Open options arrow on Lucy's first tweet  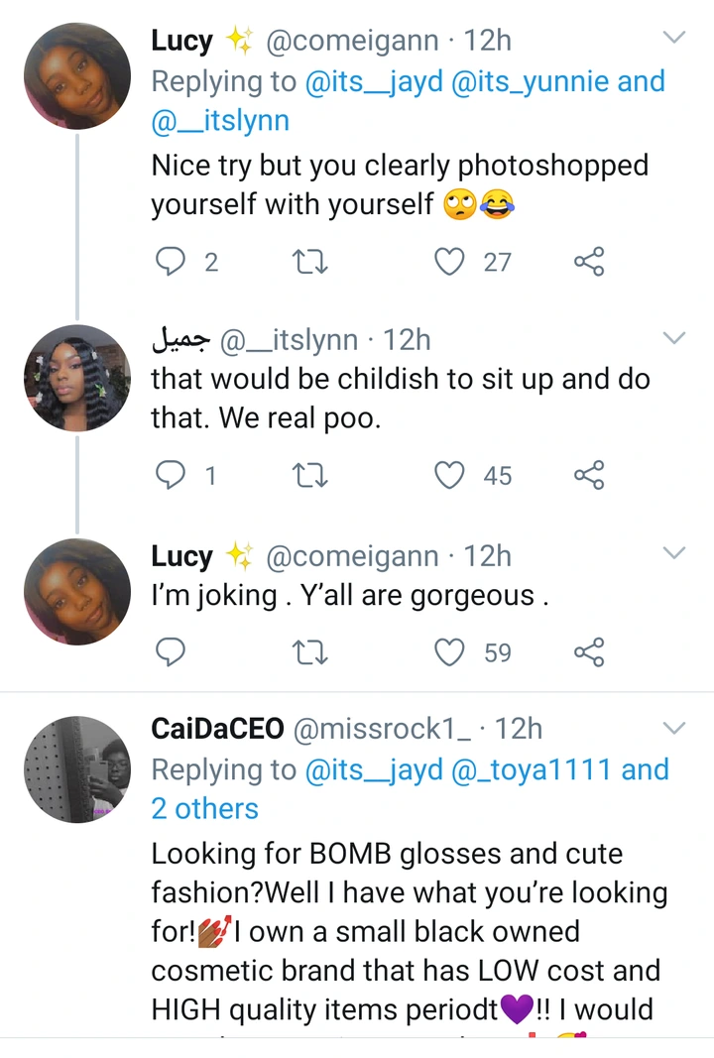[x=673, y=39]
